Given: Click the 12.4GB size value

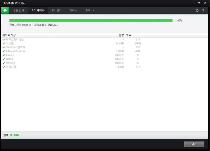Looking at the screenshot, I should click(x=120, y=43).
